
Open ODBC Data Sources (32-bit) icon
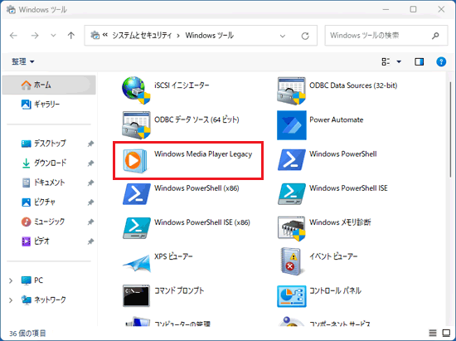point(291,90)
